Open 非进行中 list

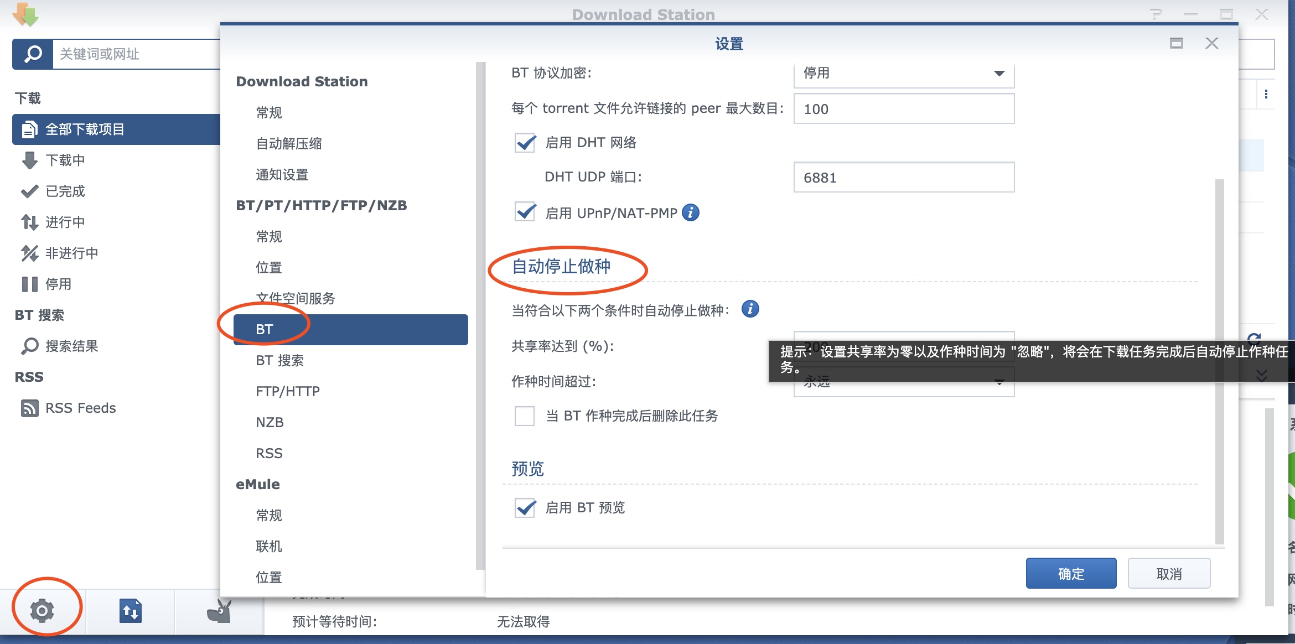pos(116,253)
